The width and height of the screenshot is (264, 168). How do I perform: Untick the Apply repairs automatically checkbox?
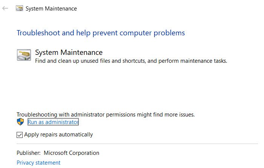tap(20, 135)
